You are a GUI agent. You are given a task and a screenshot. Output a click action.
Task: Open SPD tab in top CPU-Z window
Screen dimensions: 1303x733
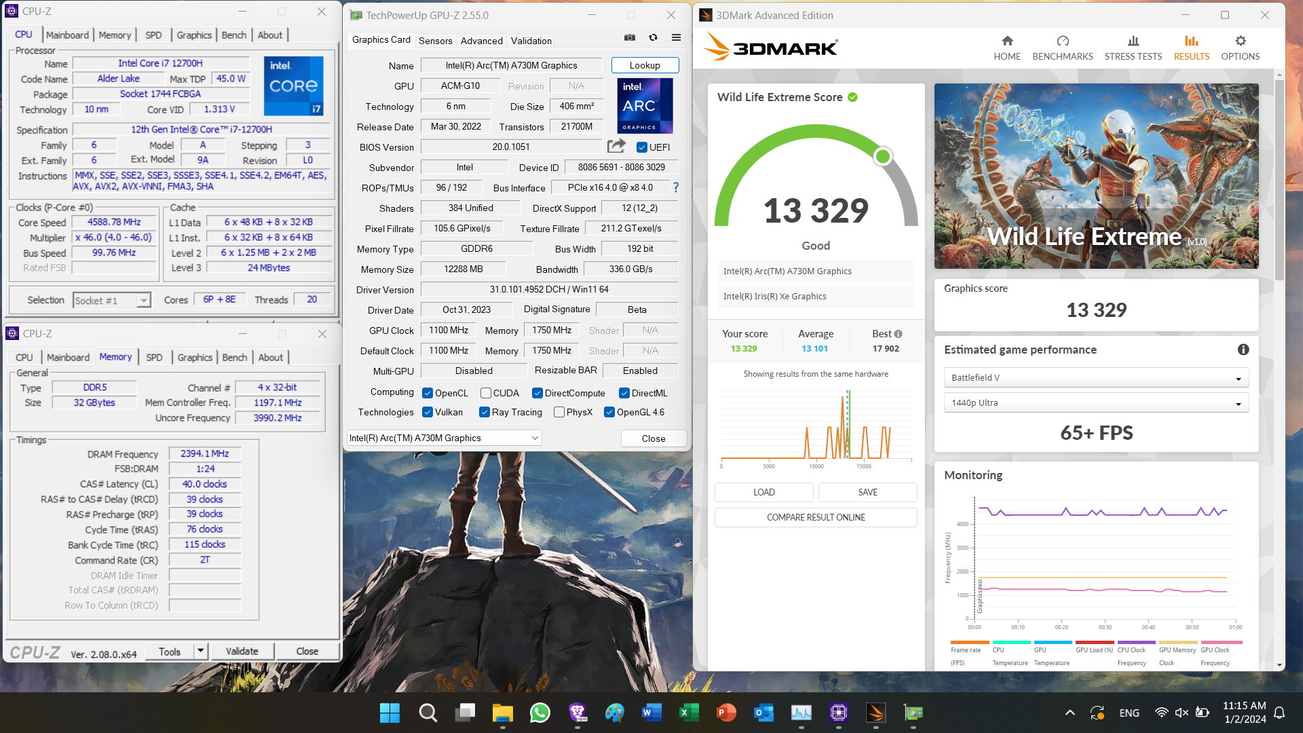coord(153,35)
